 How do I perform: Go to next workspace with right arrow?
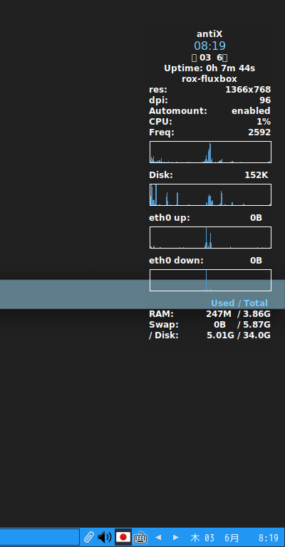pyautogui.click(x=176, y=537)
